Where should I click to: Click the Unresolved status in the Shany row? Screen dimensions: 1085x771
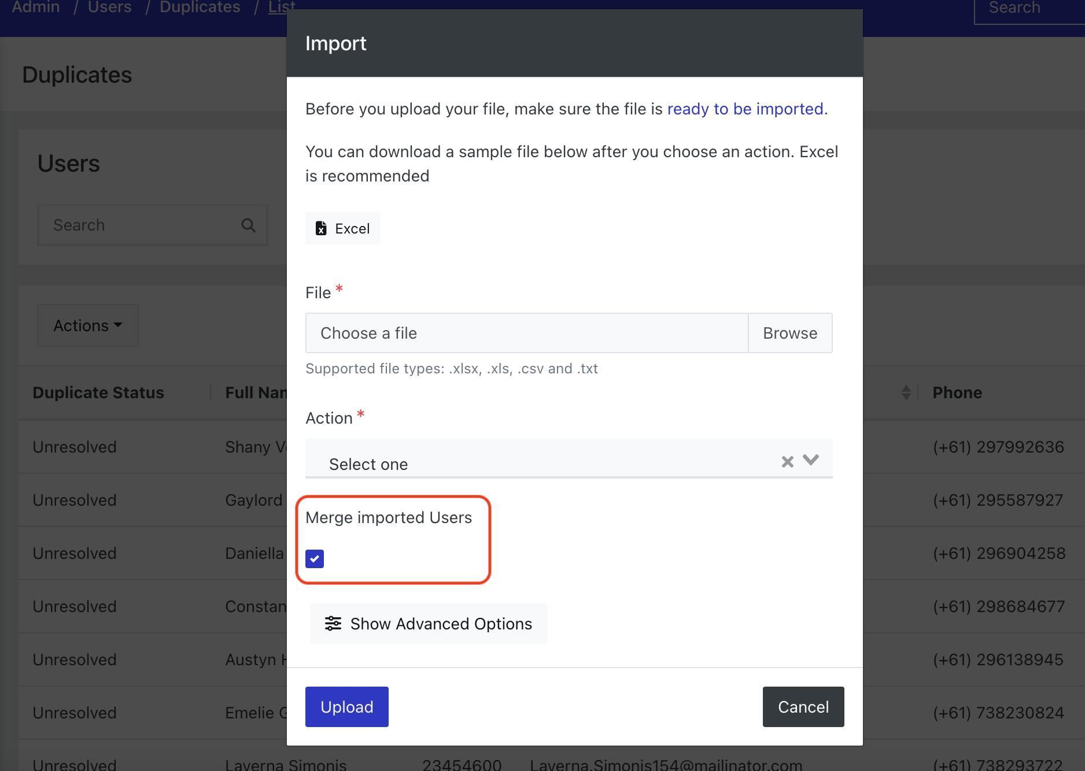75,447
